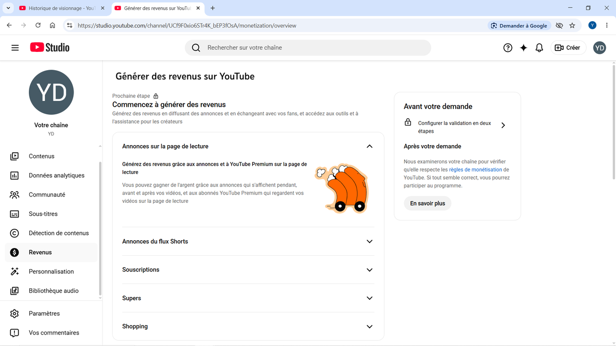616x346 pixels.
Task: Bookmark this page with the star icon
Action: [572, 25]
